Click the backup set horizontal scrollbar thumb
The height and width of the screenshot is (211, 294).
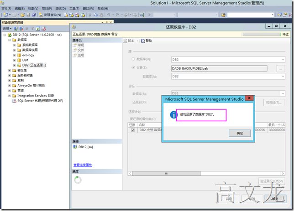(x=166, y=174)
